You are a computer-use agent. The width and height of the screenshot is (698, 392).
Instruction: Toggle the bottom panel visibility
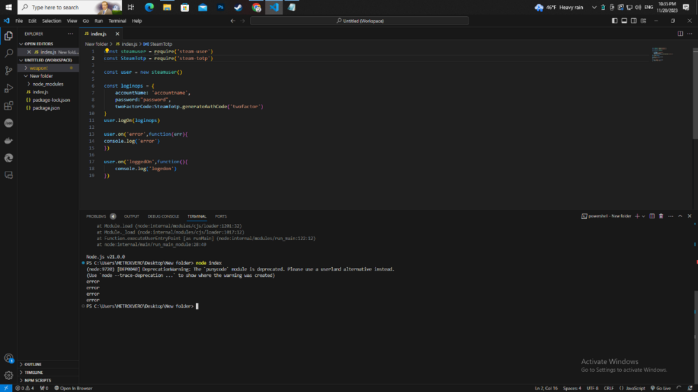[x=623, y=21]
